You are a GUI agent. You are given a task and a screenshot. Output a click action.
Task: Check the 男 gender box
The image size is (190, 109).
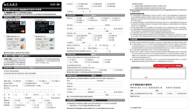[x=24, y=95]
